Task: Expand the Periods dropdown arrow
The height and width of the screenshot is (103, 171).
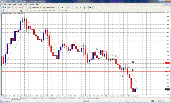Action: pyautogui.click(x=91, y=7)
